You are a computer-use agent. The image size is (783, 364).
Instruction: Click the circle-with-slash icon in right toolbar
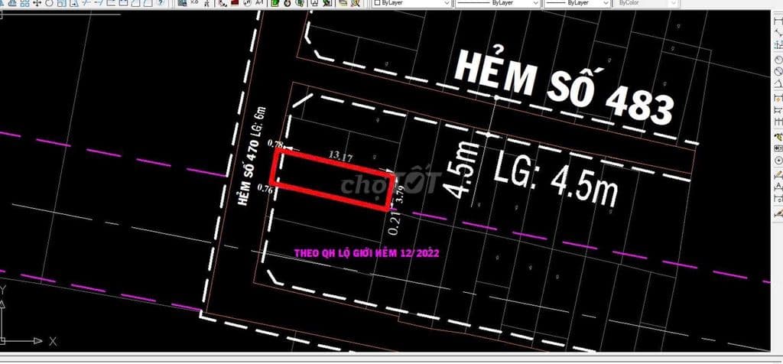click(x=778, y=71)
